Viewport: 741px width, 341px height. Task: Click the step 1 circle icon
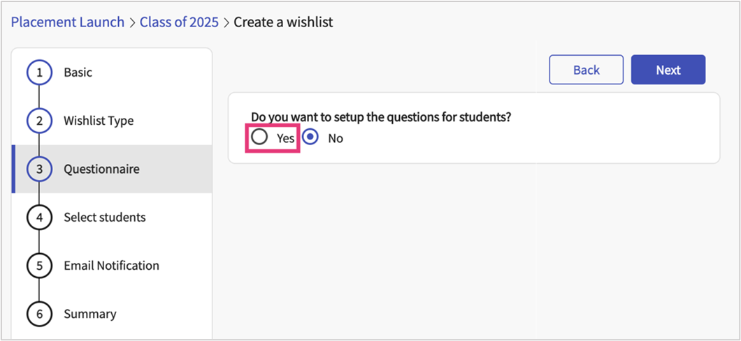click(39, 73)
